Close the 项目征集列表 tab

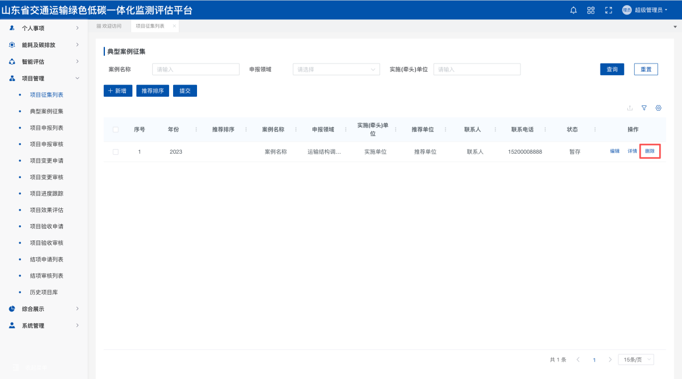coord(174,26)
